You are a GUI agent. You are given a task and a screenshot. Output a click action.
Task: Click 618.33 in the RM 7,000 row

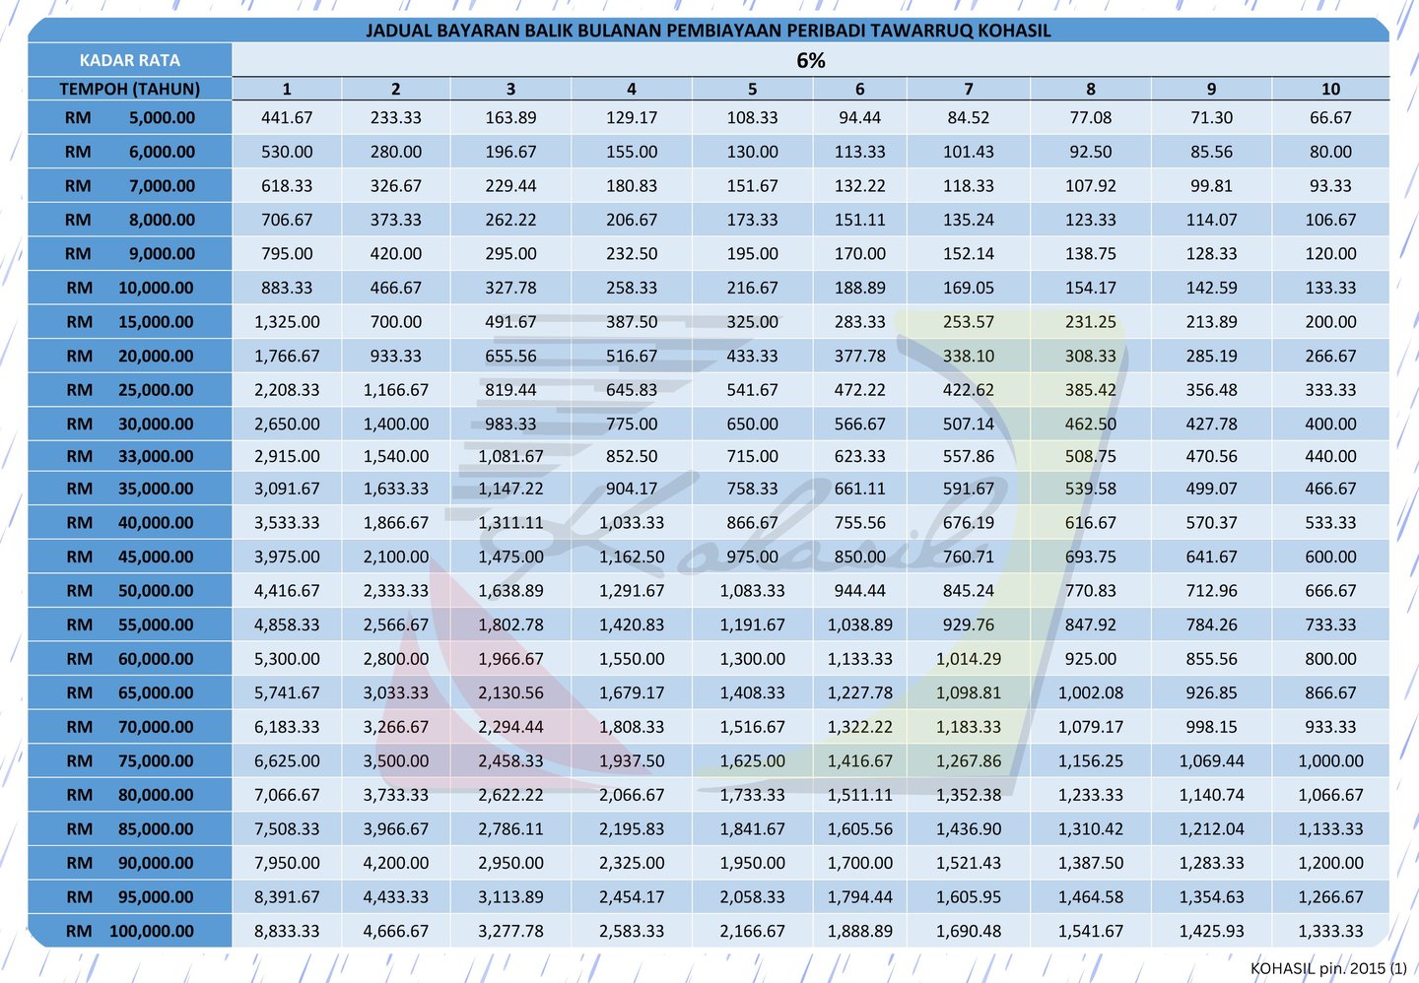(287, 185)
